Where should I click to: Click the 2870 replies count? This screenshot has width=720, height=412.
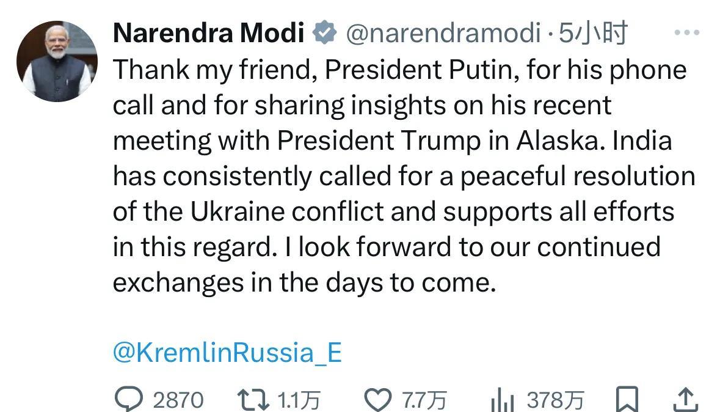click(178, 401)
